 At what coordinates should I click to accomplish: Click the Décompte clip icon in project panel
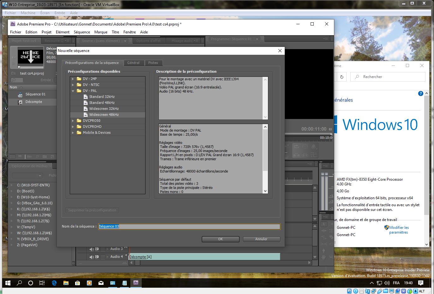[20, 102]
